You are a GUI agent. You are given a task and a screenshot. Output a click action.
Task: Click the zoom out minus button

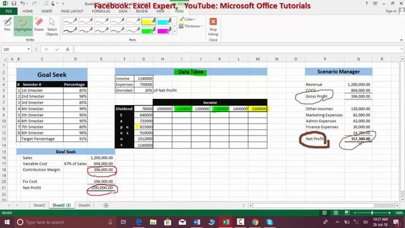pos(355,213)
